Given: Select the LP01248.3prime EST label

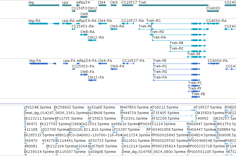Looking at the screenshot, I should click(x=37, y=107).
